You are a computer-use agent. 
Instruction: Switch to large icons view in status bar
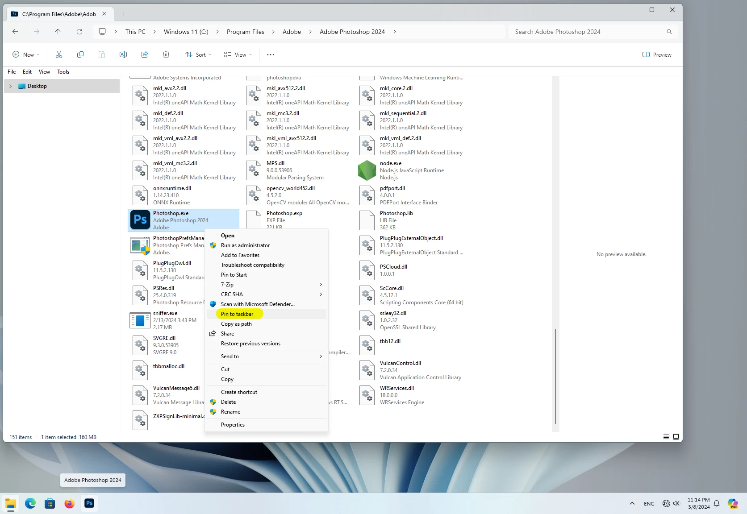click(676, 437)
